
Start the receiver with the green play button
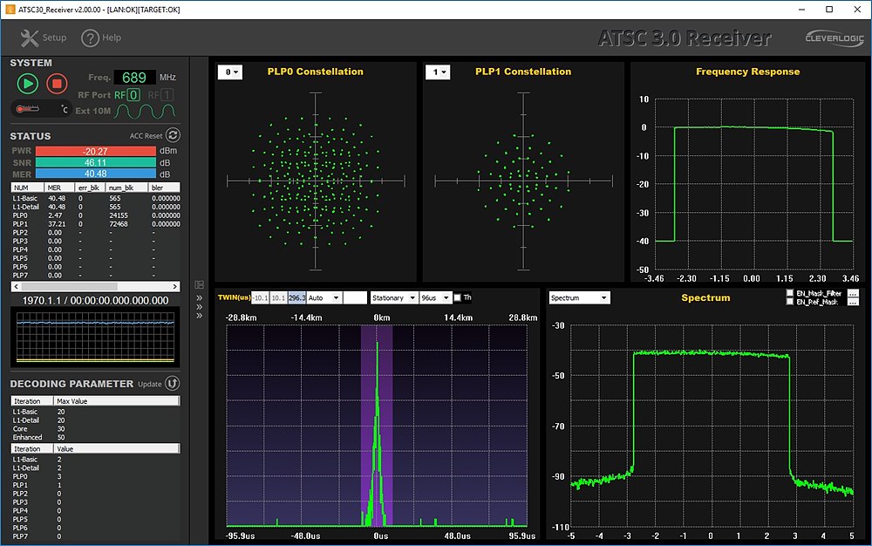click(28, 84)
